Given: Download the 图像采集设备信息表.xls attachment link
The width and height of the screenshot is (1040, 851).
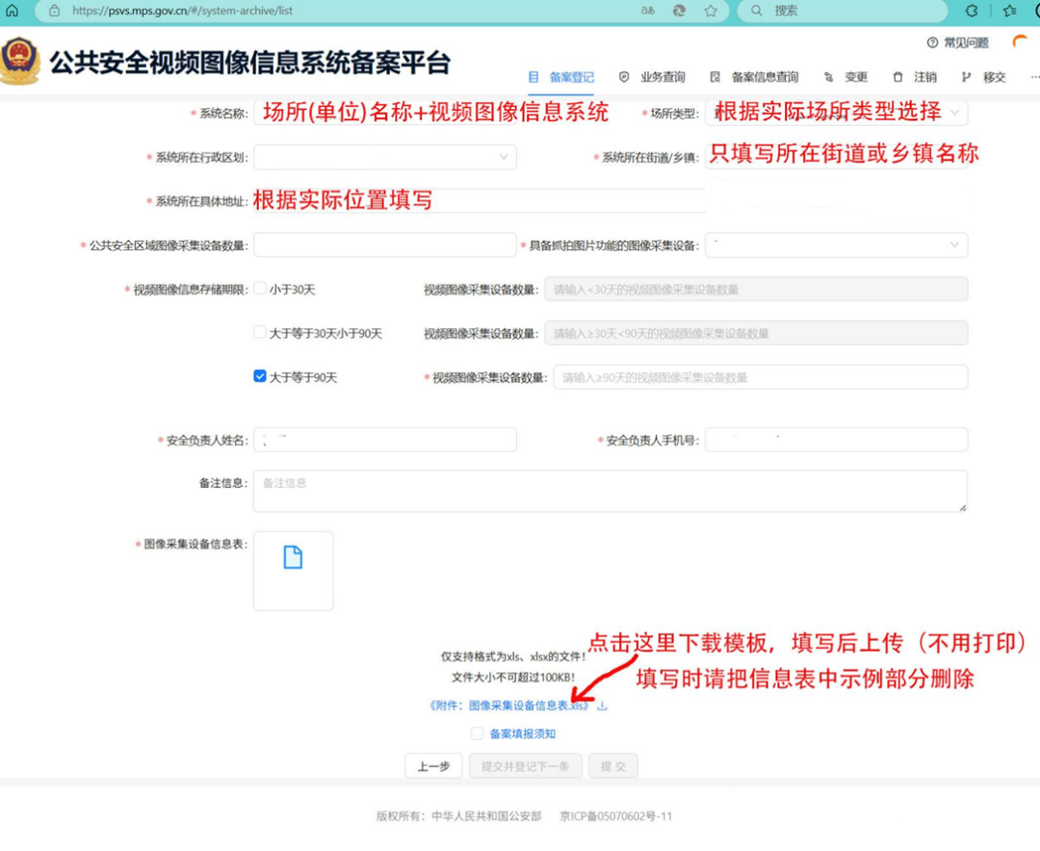Looking at the screenshot, I should pyautogui.click(x=509, y=705).
